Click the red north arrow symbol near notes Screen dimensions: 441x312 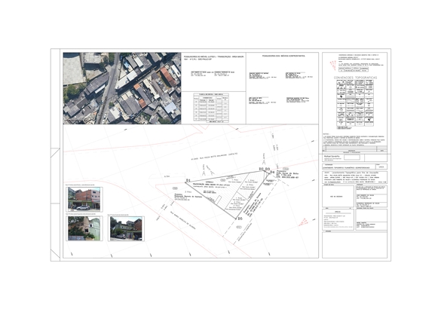pyautogui.click(x=333, y=65)
